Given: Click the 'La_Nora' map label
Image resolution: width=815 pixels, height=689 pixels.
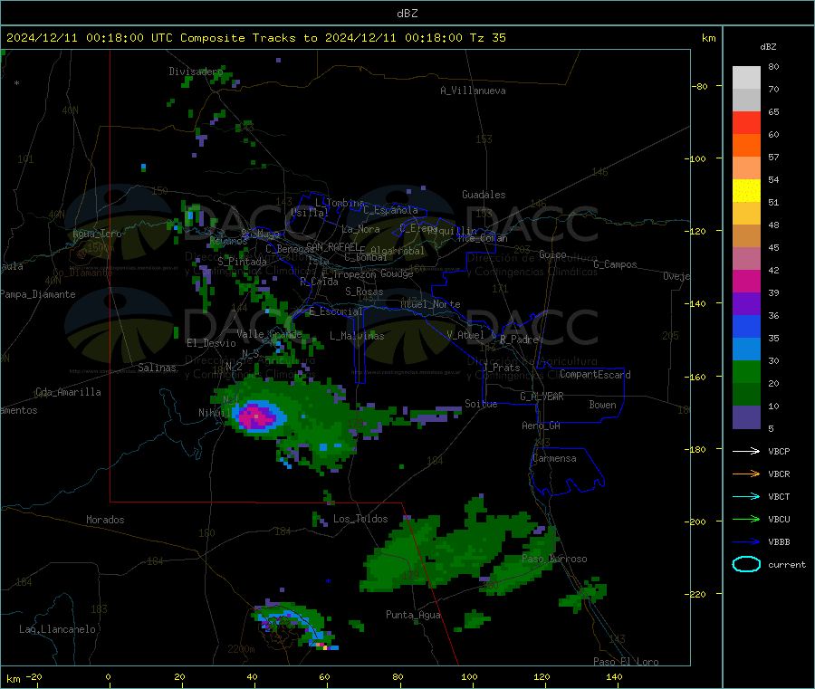Looking at the screenshot, I should click(x=360, y=229).
